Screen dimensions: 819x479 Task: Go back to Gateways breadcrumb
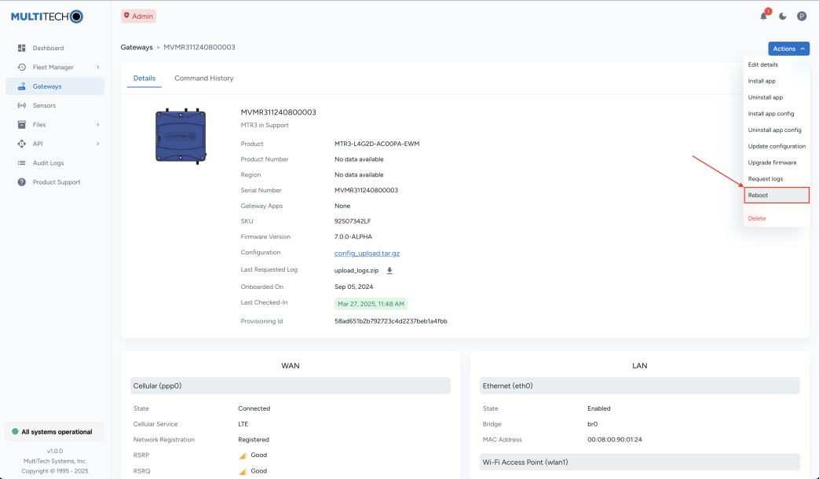[x=137, y=47]
